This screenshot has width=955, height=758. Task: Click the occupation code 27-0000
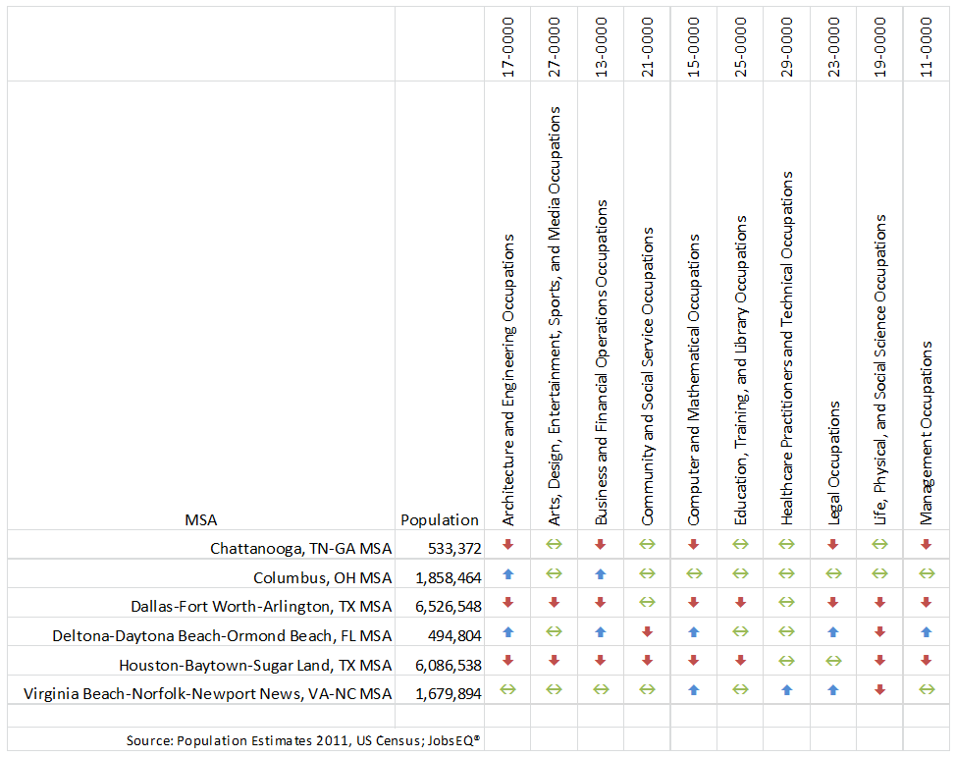coord(555,47)
